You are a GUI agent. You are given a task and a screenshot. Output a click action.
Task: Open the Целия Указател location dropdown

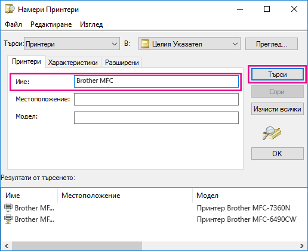235,44
